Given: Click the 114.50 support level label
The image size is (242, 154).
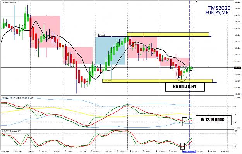Looking at the screenshot, I should [x=107, y=81].
